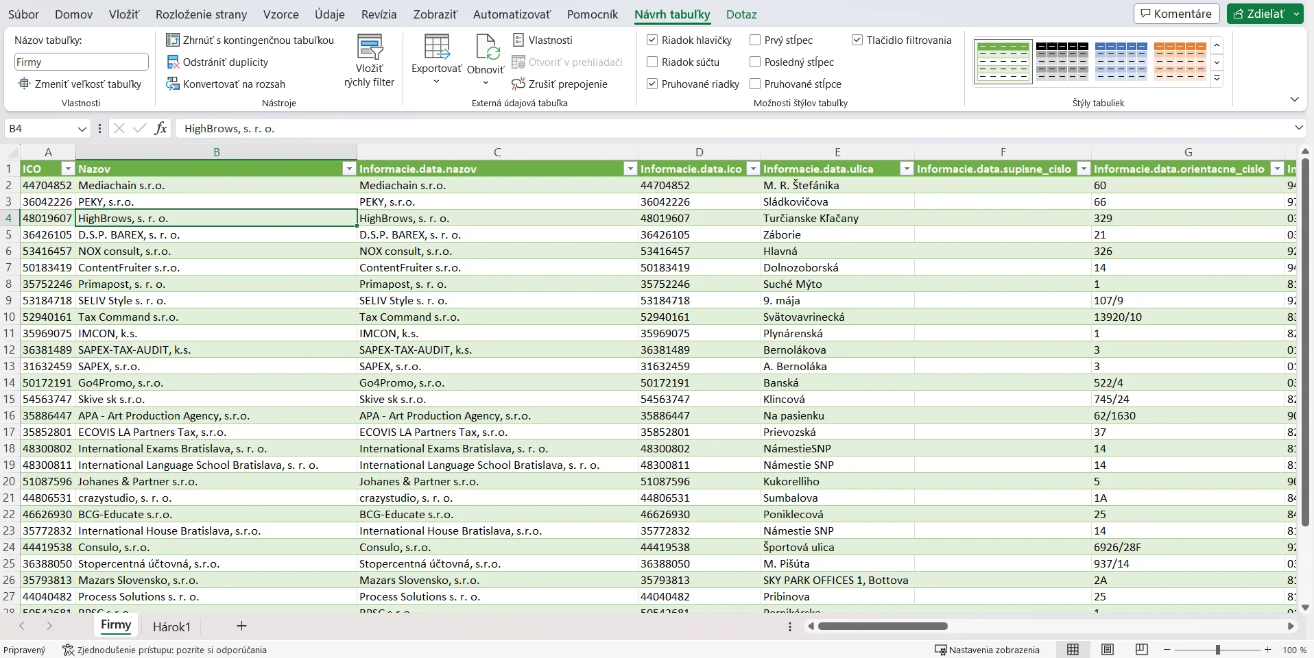The image size is (1314, 658).
Task: Open Komentáre comments button
Action: click(1176, 14)
